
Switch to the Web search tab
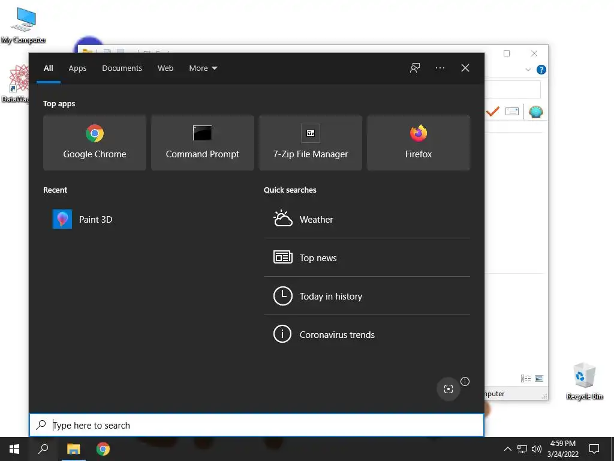click(165, 68)
